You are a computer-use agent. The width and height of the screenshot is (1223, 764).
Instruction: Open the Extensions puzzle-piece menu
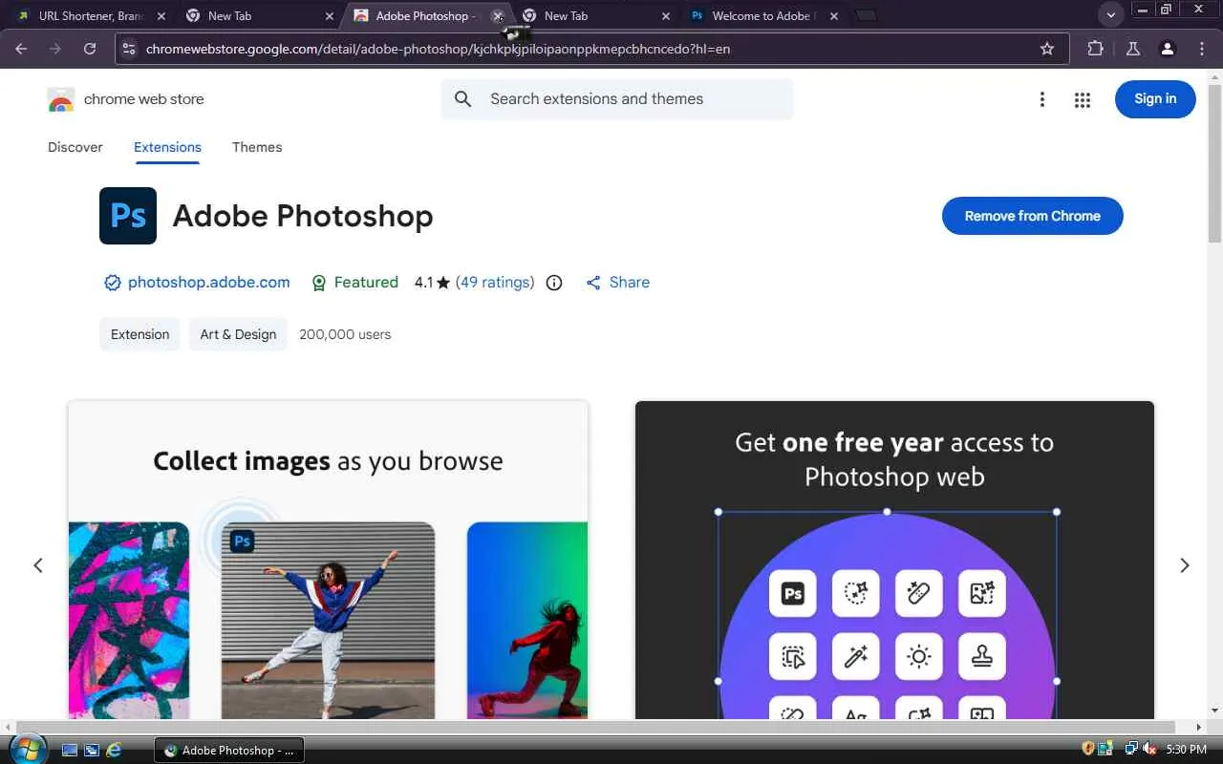pyautogui.click(x=1095, y=49)
